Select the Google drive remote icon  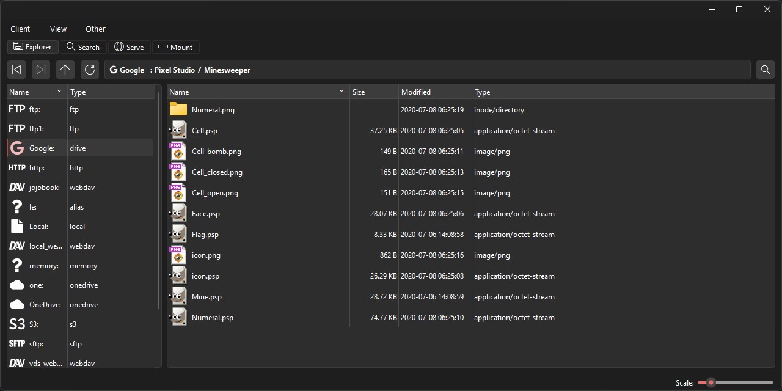coord(17,148)
